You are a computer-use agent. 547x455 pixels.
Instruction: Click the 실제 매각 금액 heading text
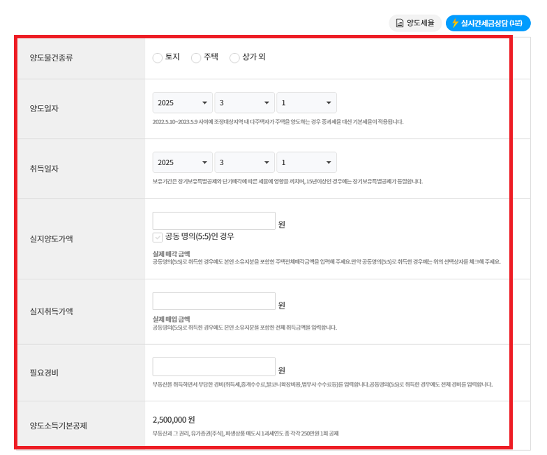point(172,254)
